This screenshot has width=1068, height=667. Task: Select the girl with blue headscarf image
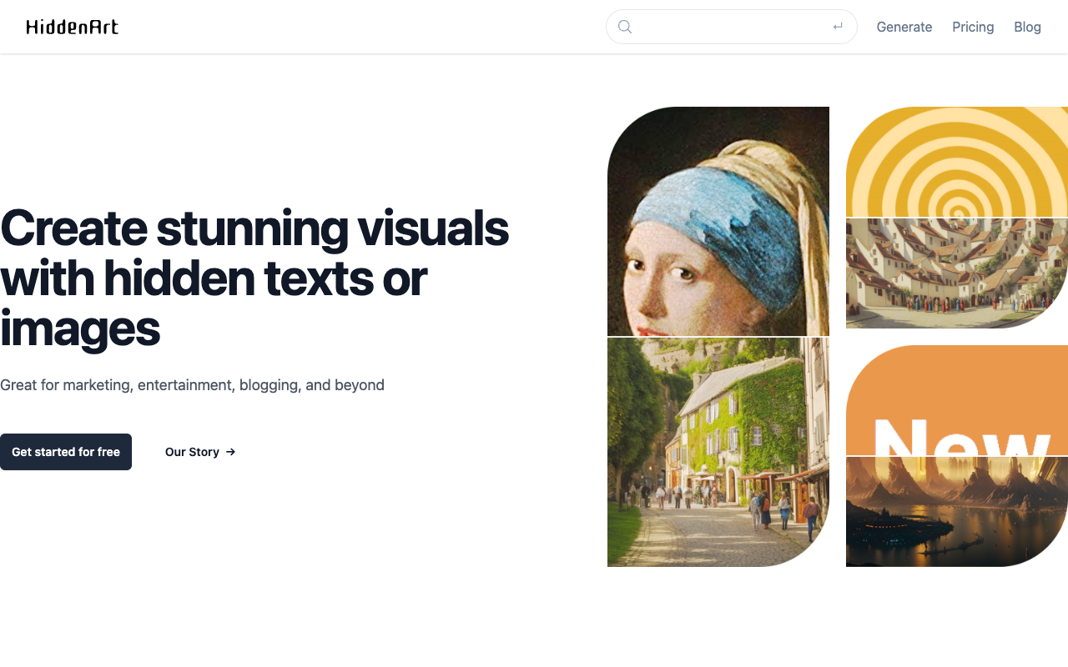(x=718, y=221)
